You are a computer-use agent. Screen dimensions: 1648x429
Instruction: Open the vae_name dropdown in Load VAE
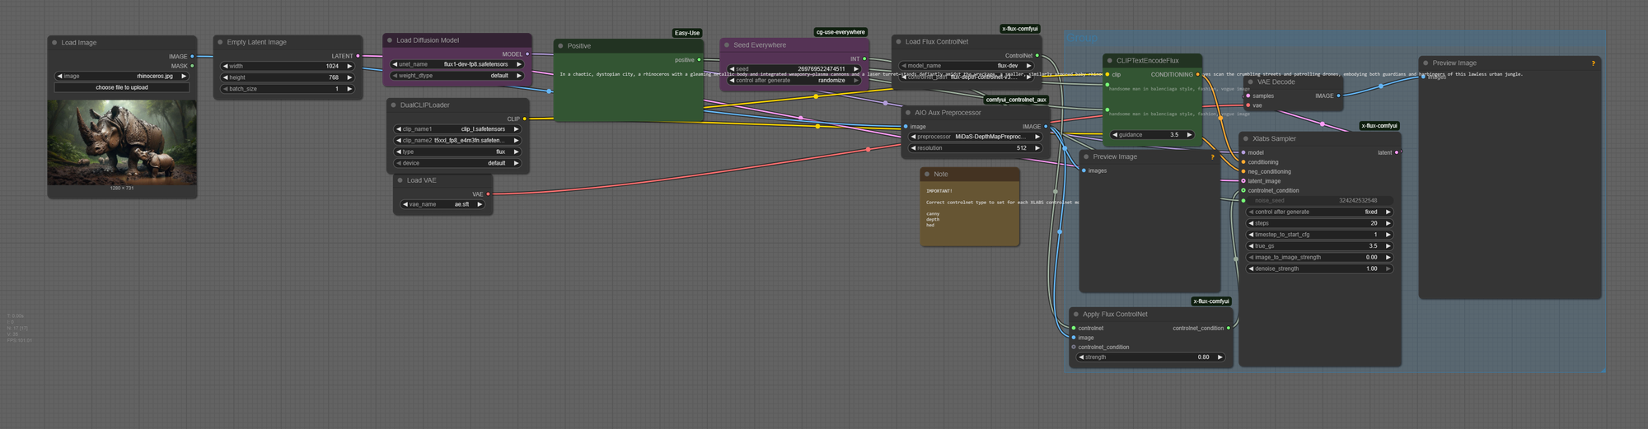pyautogui.click(x=442, y=204)
